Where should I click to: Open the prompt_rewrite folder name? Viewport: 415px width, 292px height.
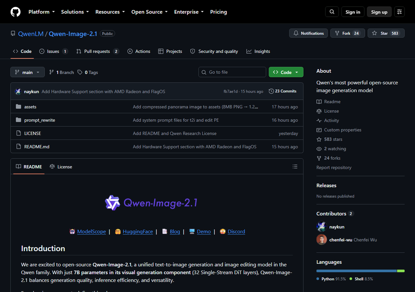pyautogui.click(x=40, y=120)
